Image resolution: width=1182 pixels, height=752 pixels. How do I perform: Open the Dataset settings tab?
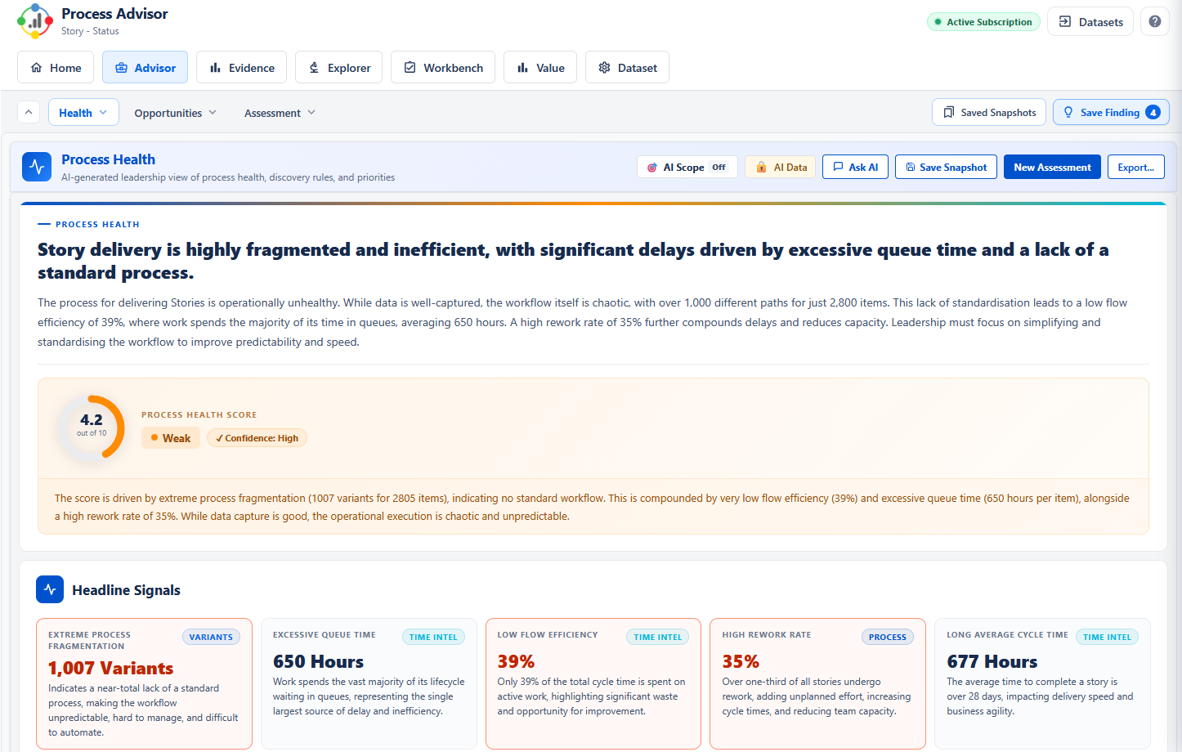[x=627, y=68]
